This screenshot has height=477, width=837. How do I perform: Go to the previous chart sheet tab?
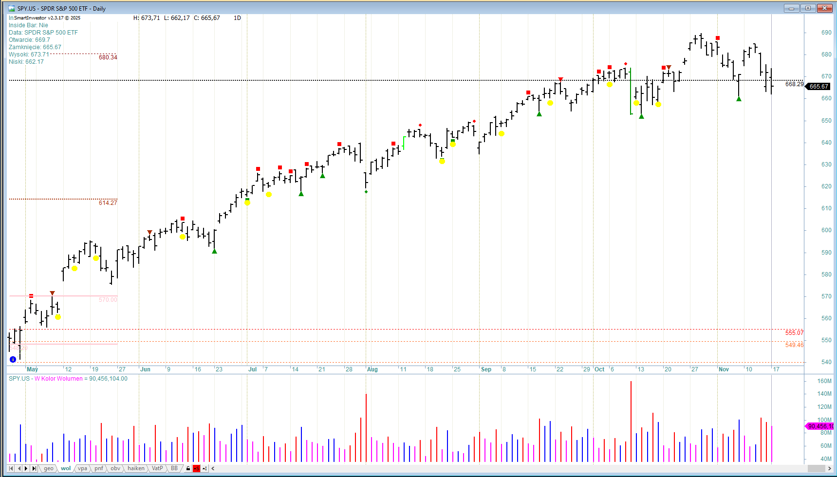pos(19,468)
